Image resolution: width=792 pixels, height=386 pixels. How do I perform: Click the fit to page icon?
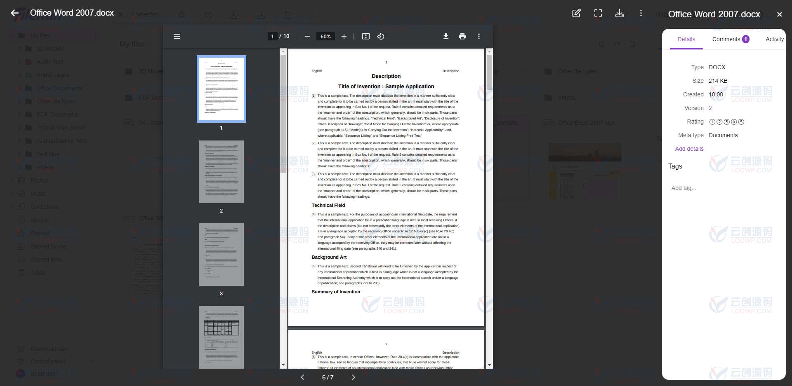click(366, 36)
